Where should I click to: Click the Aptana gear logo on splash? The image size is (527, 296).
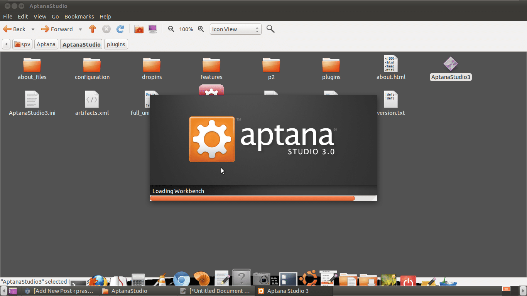(x=212, y=139)
